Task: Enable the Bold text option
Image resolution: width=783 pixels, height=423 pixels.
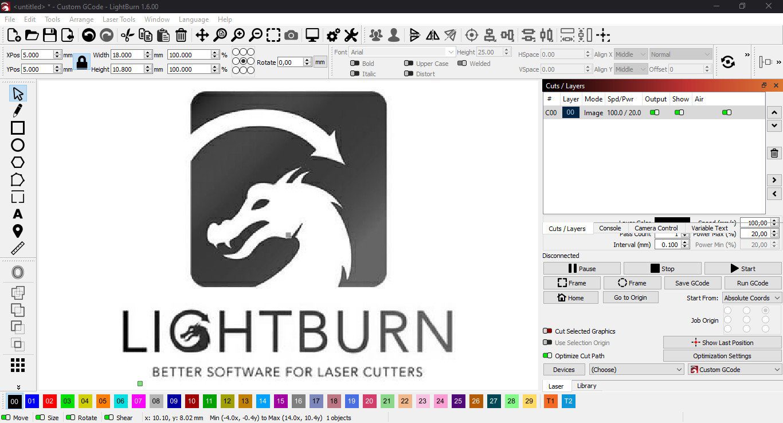Action: point(355,64)
